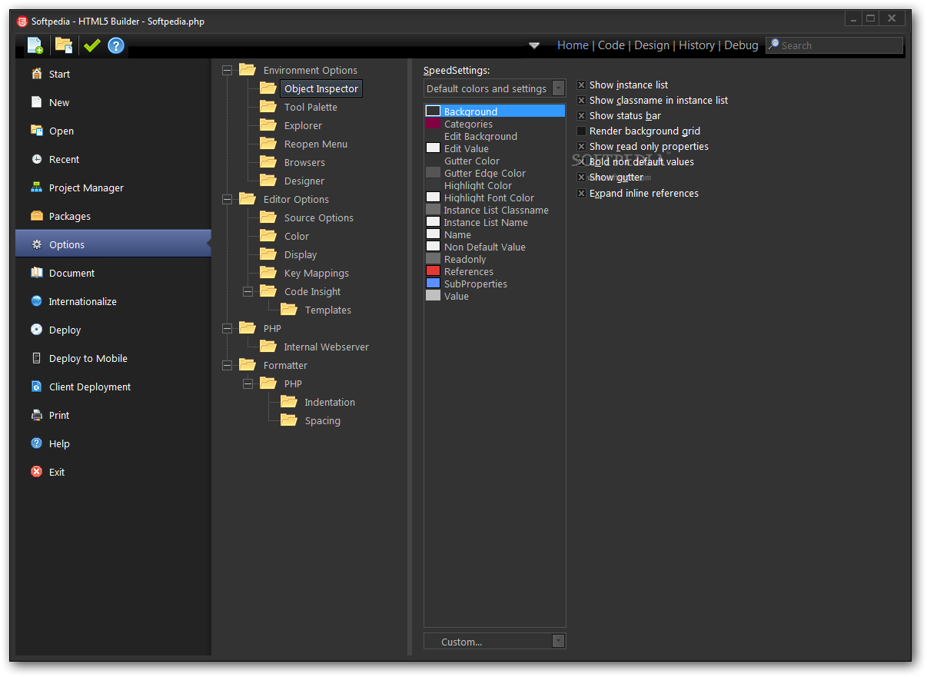This screenshot has height=677, width=927.
Task: Toggle Bold non default values checkbox
Action: coord(581,161)
